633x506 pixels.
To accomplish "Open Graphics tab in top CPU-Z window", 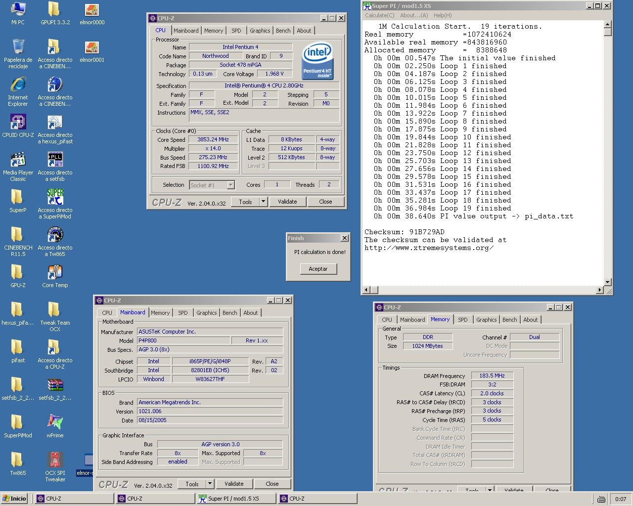I will pyautogui.click(x=260, y=31).
